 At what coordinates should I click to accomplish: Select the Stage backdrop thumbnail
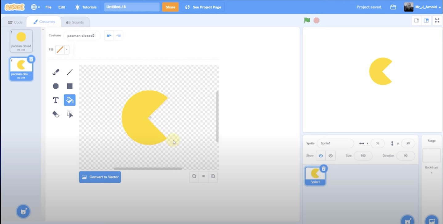pos(432,155)
